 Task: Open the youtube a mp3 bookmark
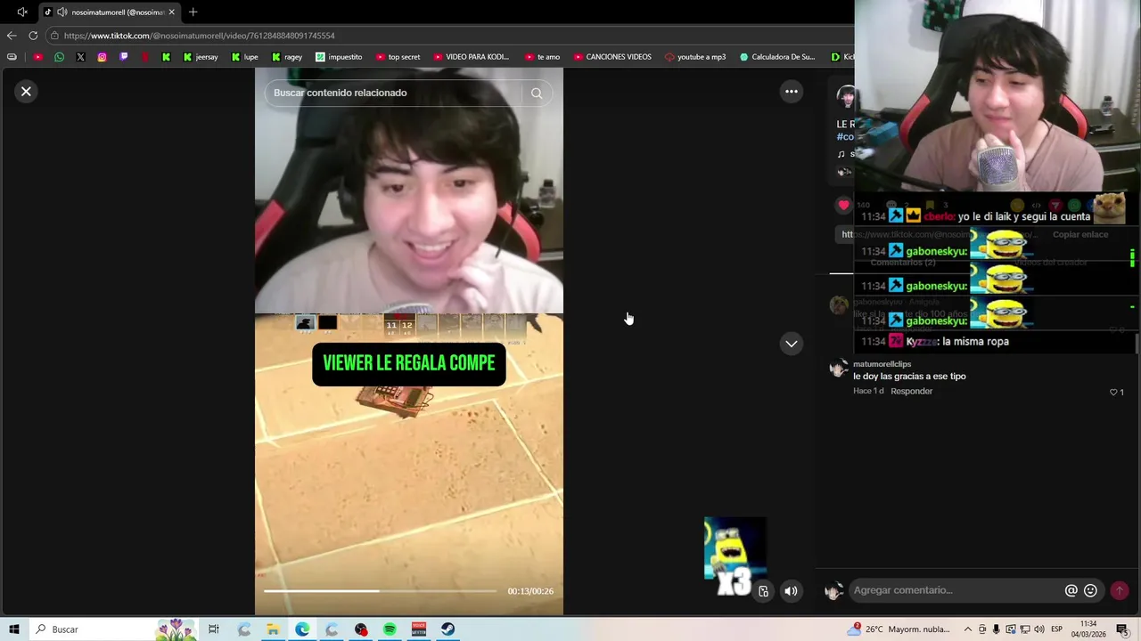point(695,57)
